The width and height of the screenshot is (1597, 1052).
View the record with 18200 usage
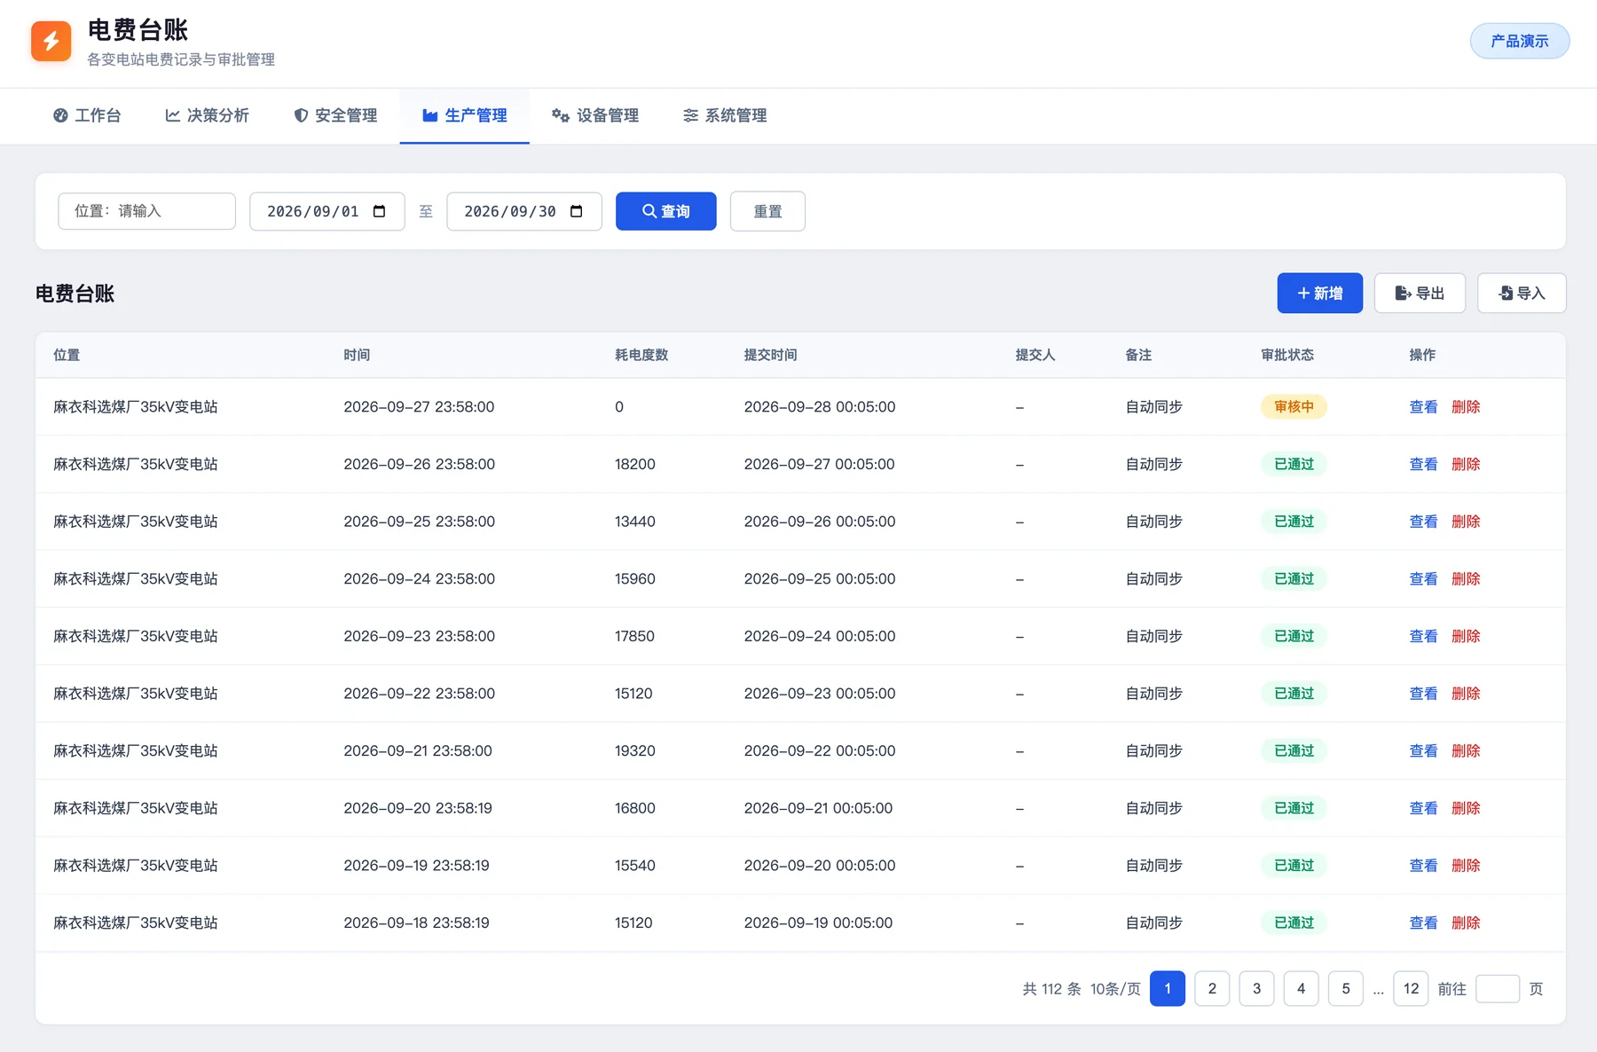tap(1423, 464)
